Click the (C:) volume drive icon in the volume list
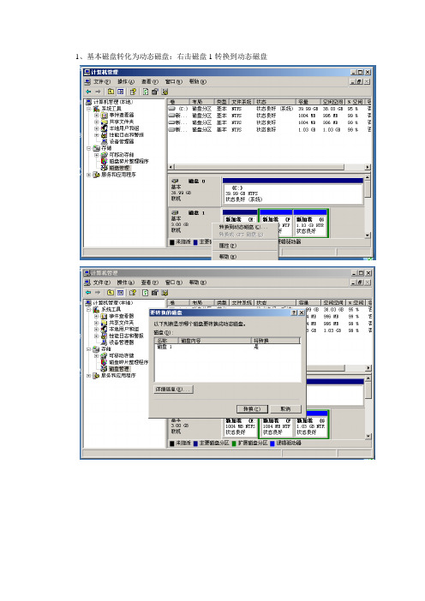425x601 pixels. (x=172, y=109)
